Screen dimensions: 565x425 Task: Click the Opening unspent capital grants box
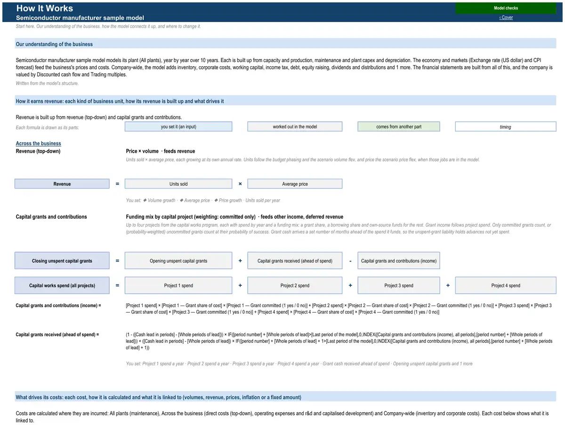[x=178, y=261]
